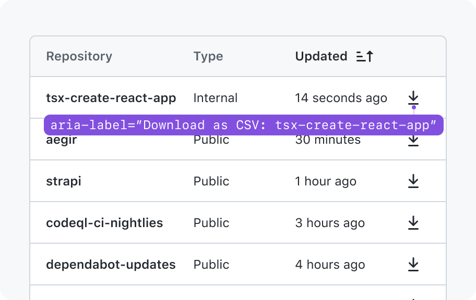The height and width of the screenshot is (300, 476).
Task: Select '14 seconds ago' timestamp
Action: (x=341, y=98)
